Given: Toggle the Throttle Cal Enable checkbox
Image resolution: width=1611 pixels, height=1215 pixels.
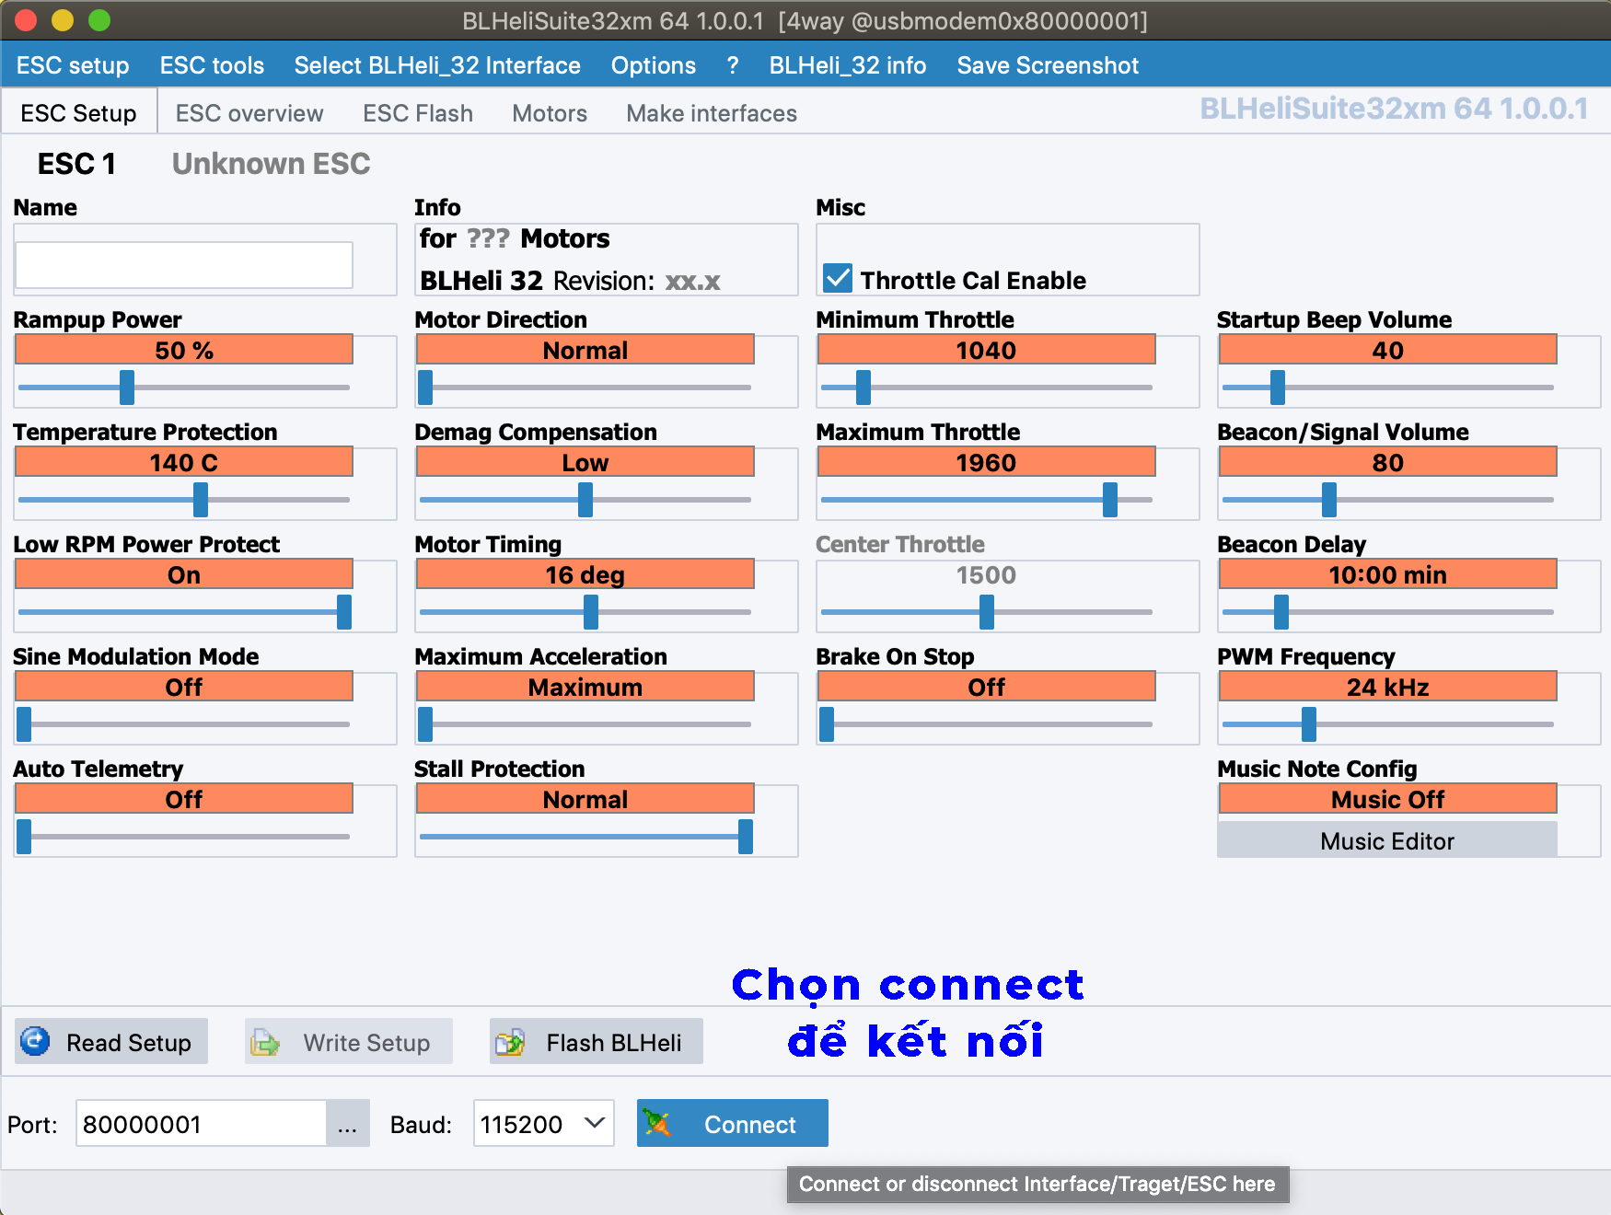Looking at the screenshot, I should 838,278.
